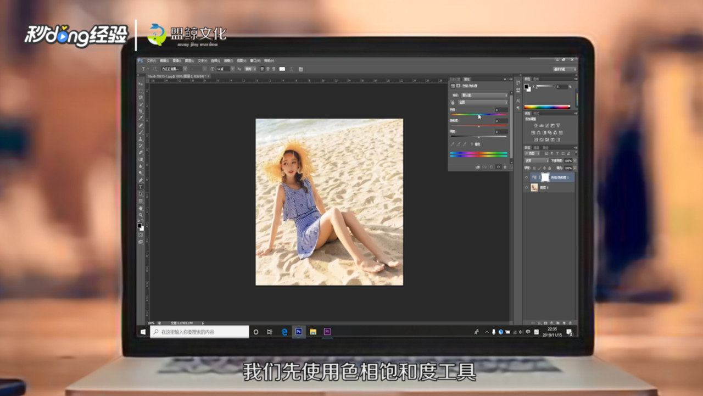Open the Filter menu
This screenshot has height=396, width=703.
click(228, 60)
